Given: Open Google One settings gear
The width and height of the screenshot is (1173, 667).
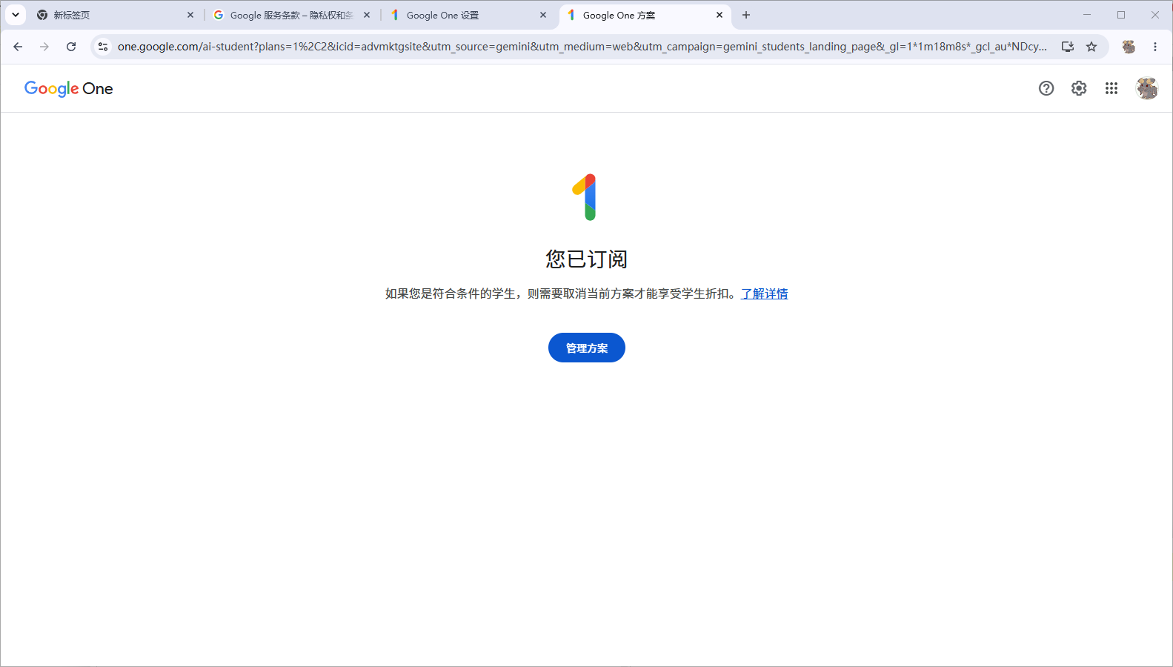Looking at the screenshot, I should pos(1079,88).
